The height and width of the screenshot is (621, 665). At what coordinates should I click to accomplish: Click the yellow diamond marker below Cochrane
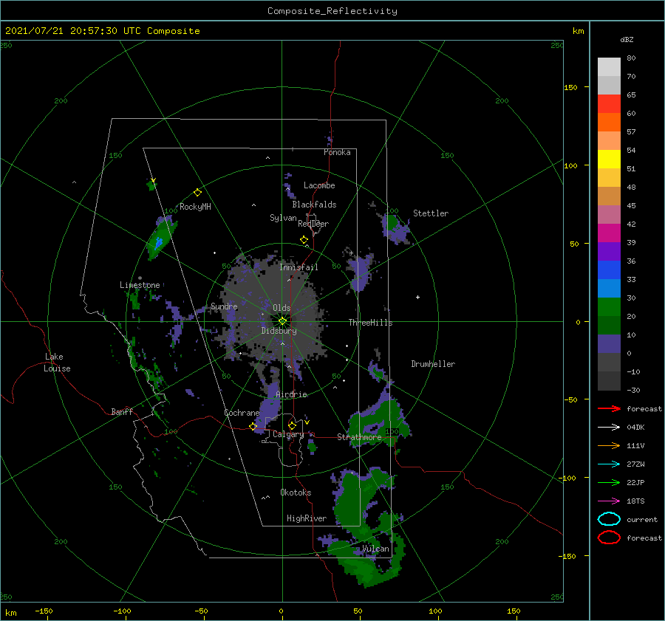click(x=253, y=426)
